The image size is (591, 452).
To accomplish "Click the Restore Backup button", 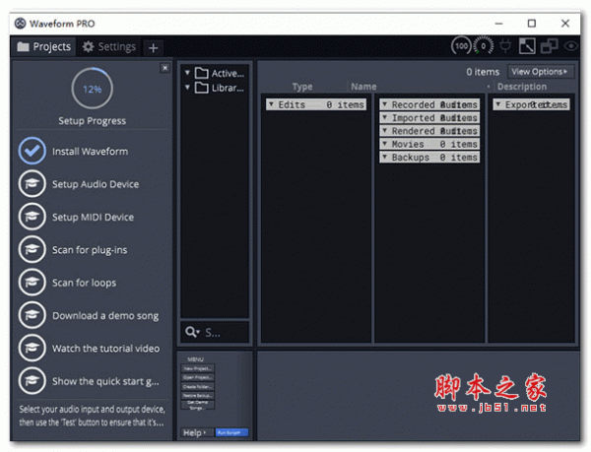I will (198, 396).
